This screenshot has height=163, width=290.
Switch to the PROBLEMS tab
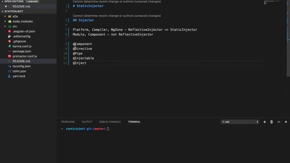coord(68,122)
